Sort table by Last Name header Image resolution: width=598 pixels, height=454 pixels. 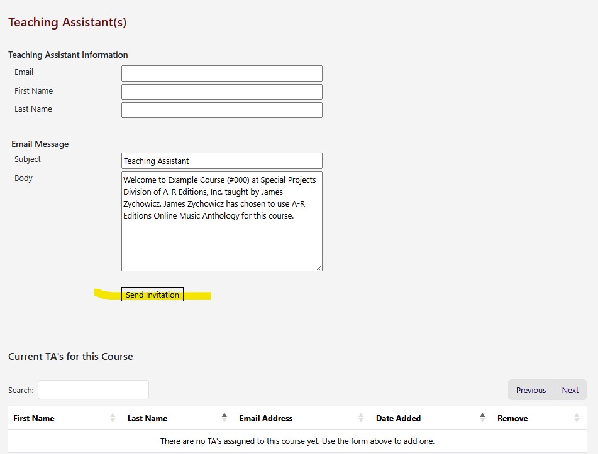[147, 418]
